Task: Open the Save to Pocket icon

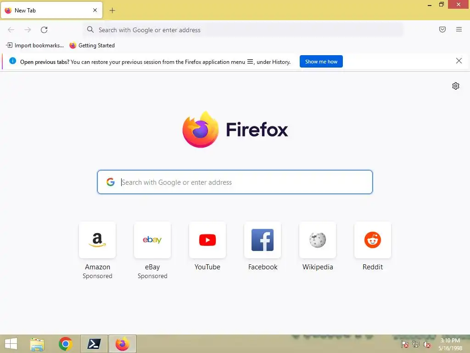Action: coord(442,29)
